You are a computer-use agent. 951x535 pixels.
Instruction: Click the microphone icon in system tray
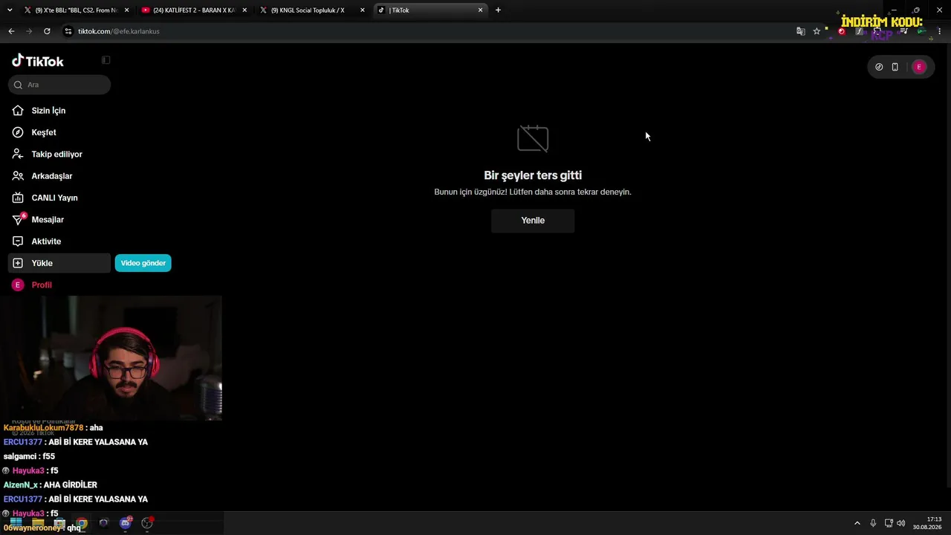873,523
